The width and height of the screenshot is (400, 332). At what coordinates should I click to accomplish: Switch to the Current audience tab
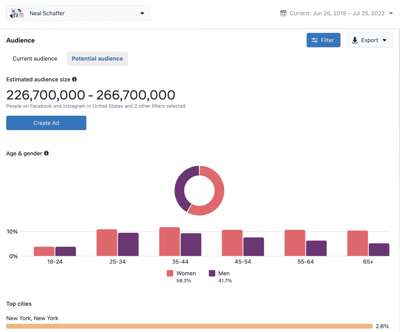[x=35, y=59]
